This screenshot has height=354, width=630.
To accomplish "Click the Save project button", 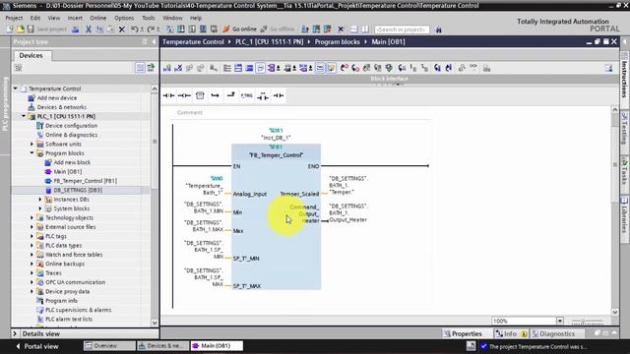I will [x=46, y=29].
